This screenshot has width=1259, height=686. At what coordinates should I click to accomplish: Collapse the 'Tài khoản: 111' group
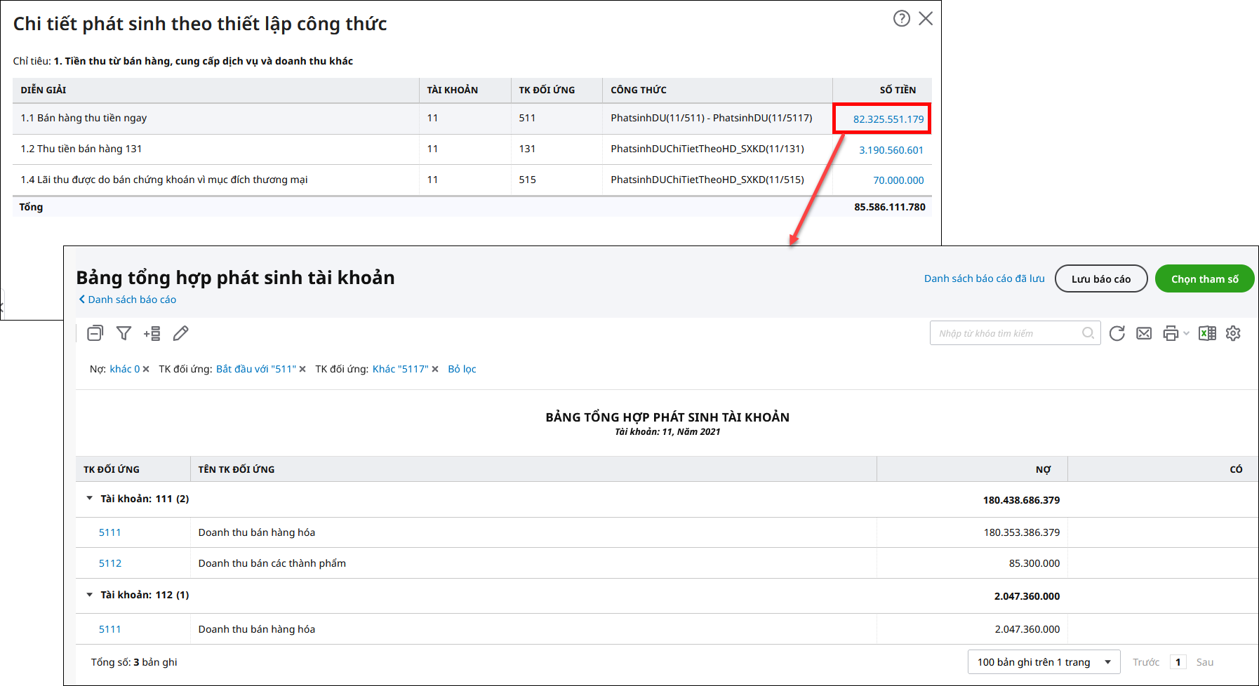(90, 499)
